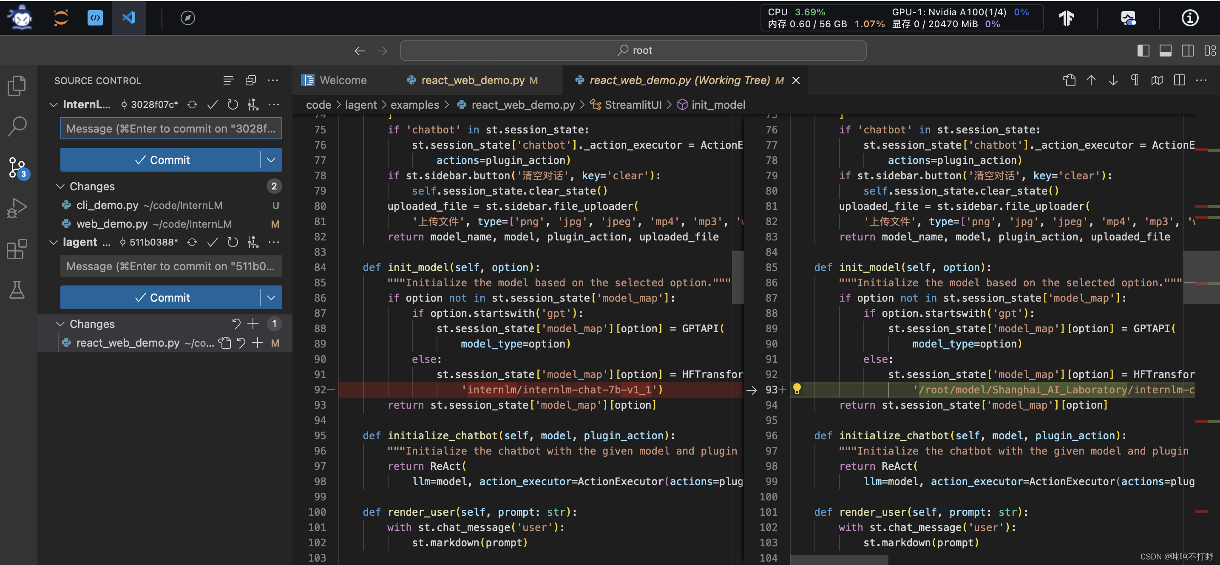The image size is (1220, 565).
Task: Navigate forward with the right arrow
Action: point(382,51)
